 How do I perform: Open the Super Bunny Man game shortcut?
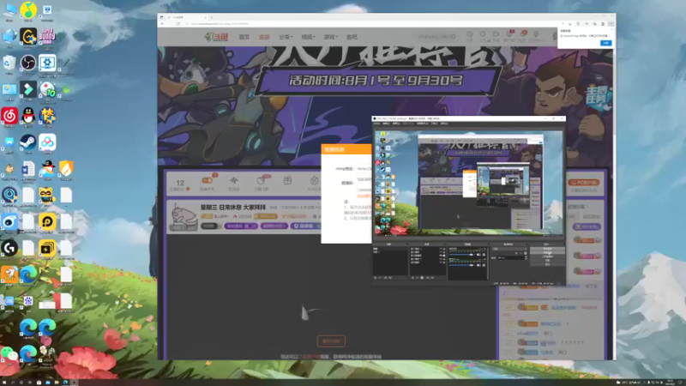tap(47, 36)
